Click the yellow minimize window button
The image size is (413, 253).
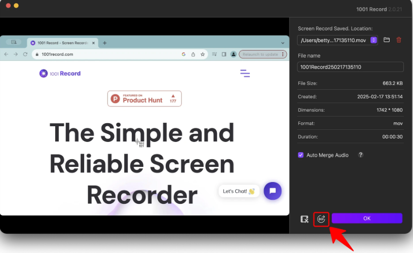click(x=16, y=6)
